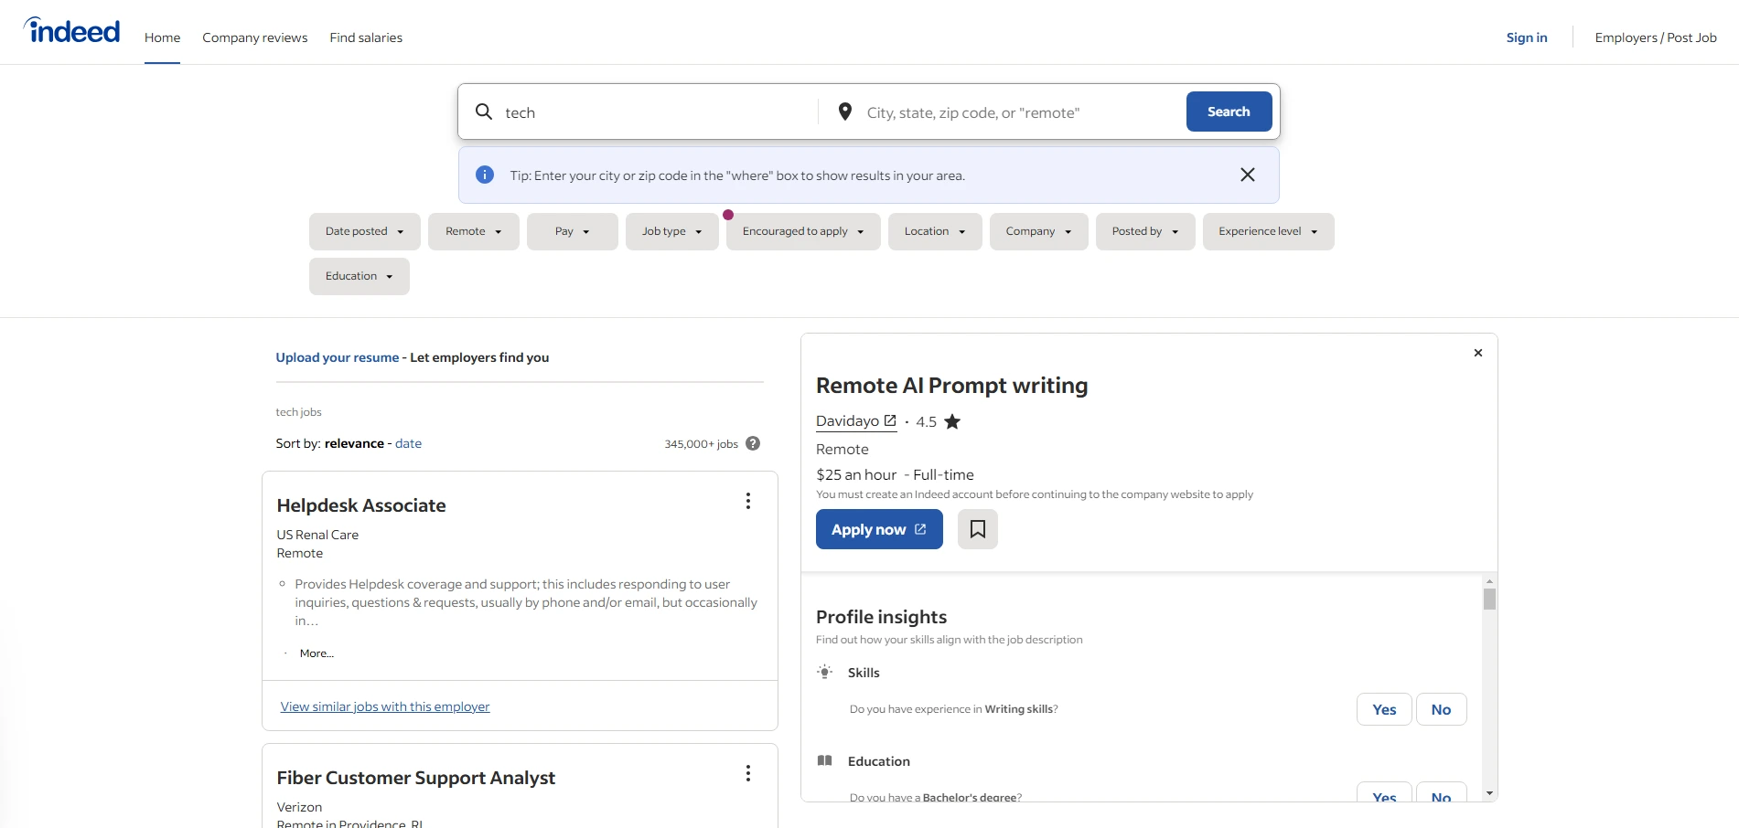Answer Yes for Writing skills experience
The width and height of the screenshot is (1739, 828).
pos(1384,709)
